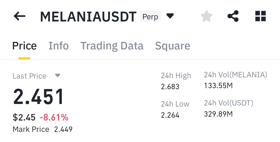Tap the Mark Price 2.449 value

(x=64, y=130)
